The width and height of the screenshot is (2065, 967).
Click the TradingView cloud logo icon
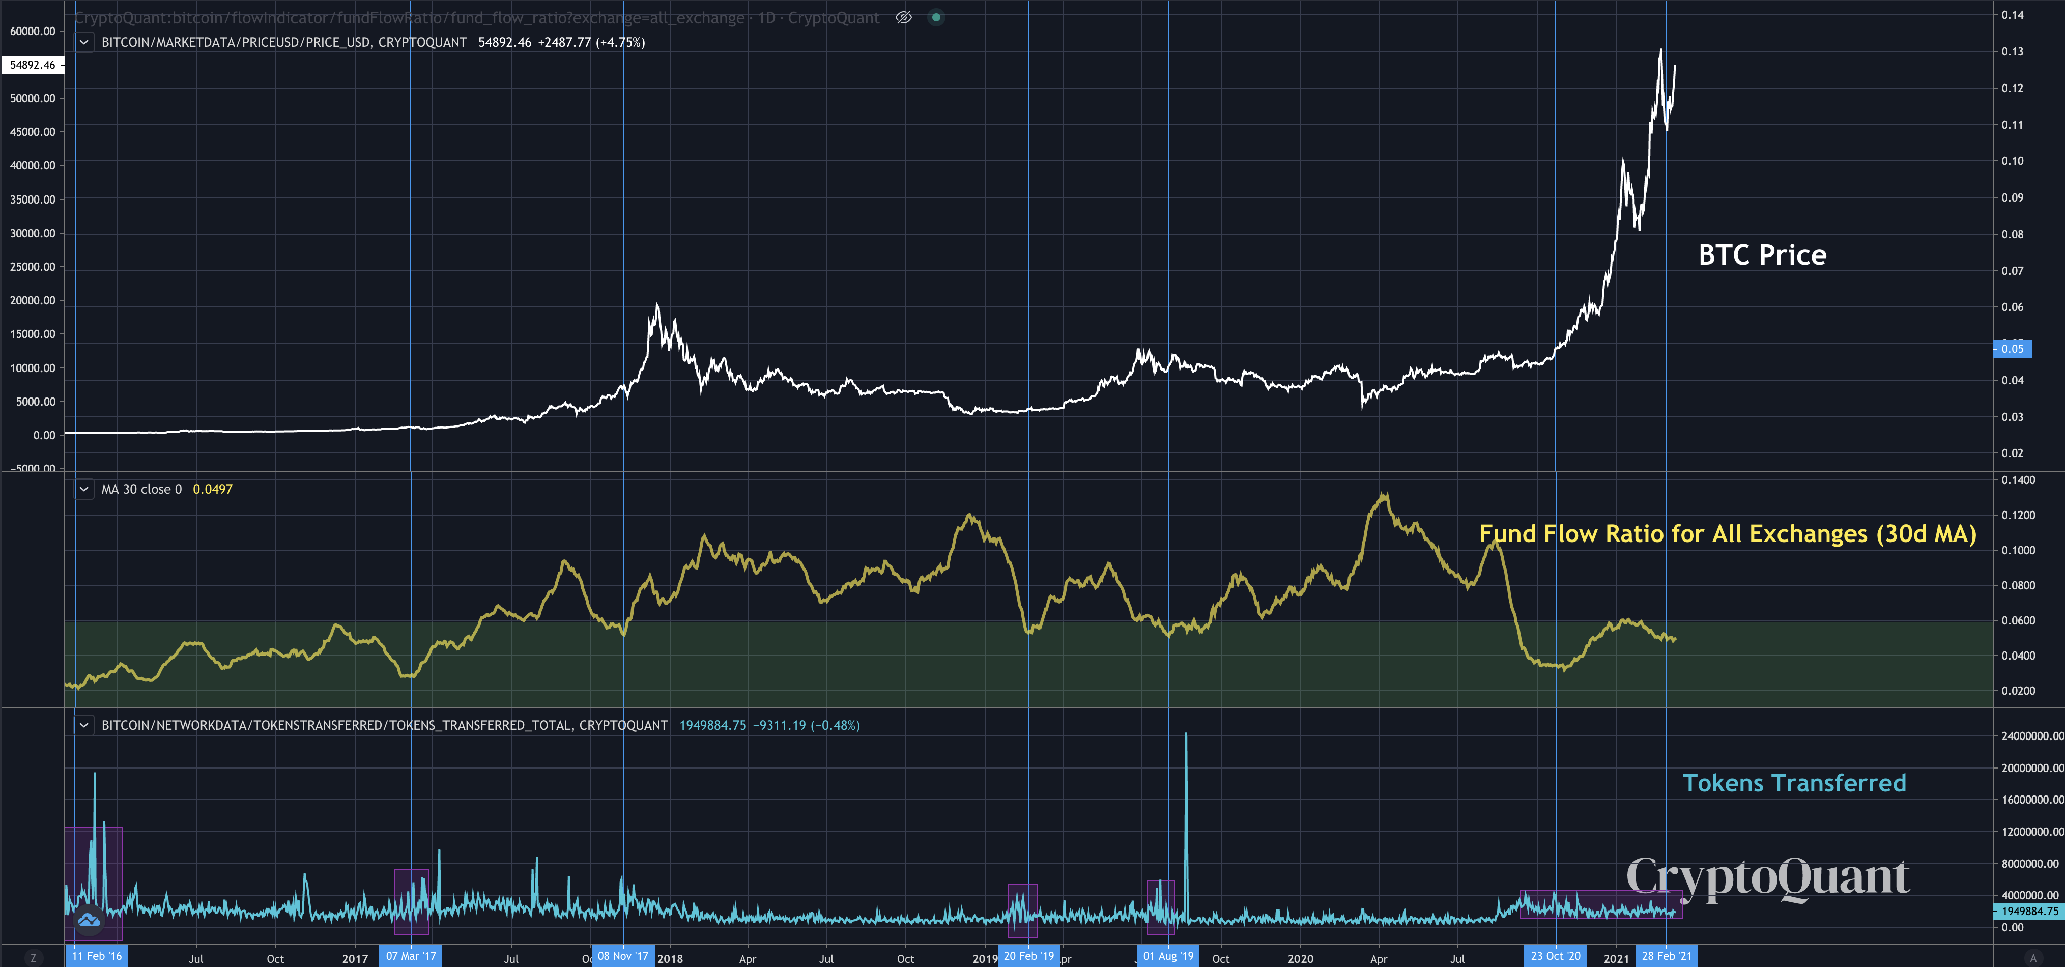tap(88, 920)
